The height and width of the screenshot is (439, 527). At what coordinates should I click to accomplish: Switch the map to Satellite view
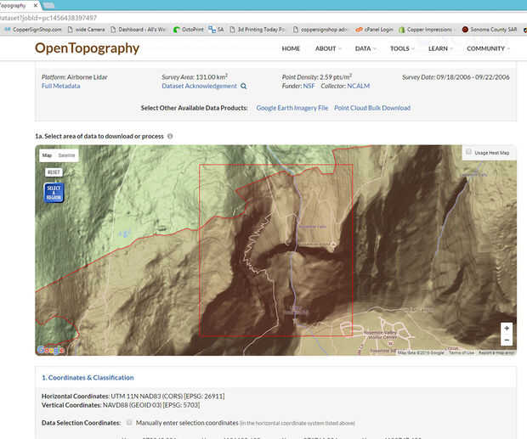pos(66,155)
